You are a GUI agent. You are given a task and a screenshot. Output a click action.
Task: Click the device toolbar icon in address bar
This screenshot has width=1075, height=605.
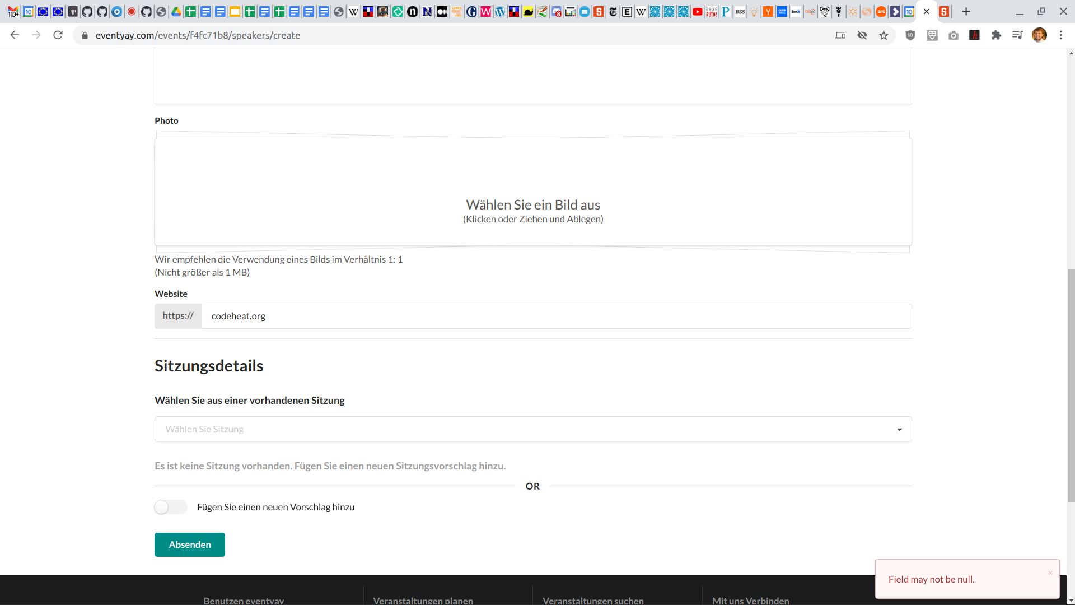(840, 35)
